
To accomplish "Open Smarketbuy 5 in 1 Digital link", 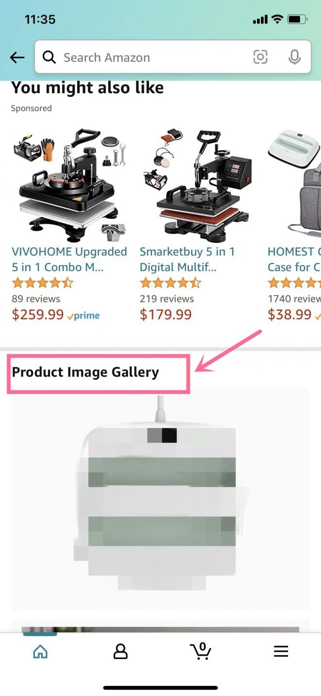I will pyautogui.click(x=187, y=259).
